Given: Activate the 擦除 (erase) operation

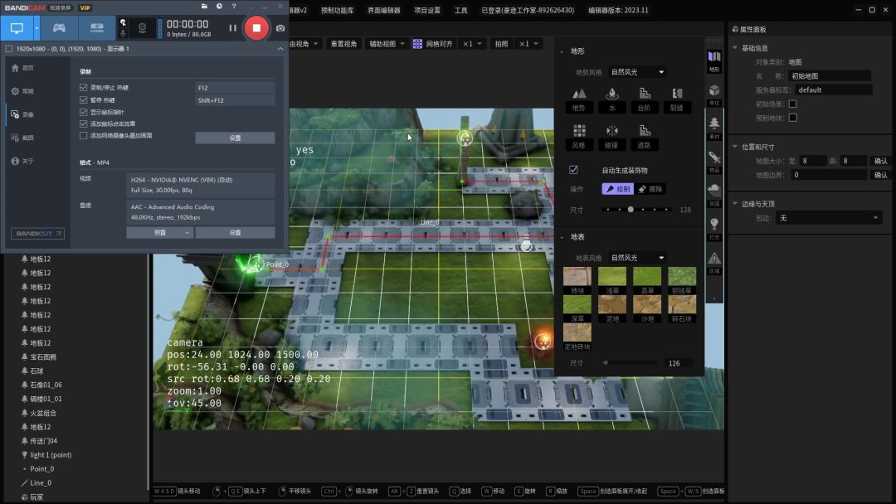Looking at the screenshot, I should 651,189.
